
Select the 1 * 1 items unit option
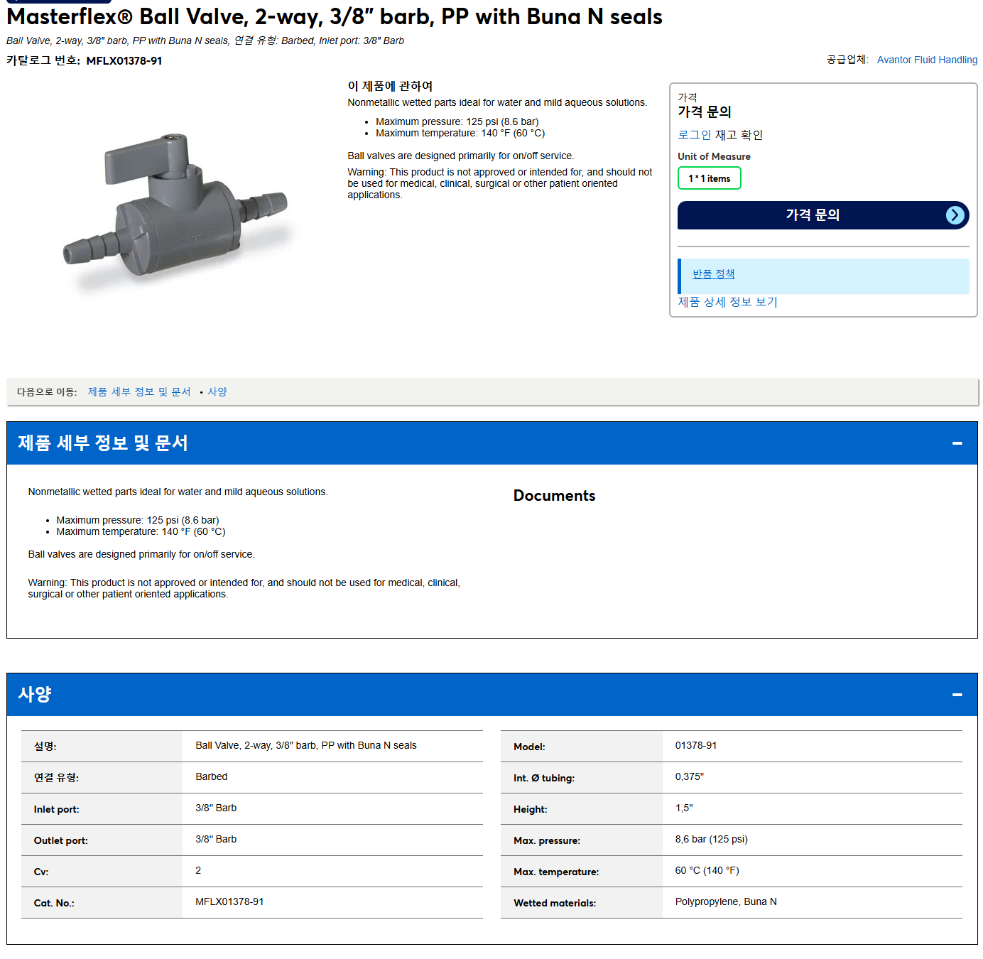[709, 178]
